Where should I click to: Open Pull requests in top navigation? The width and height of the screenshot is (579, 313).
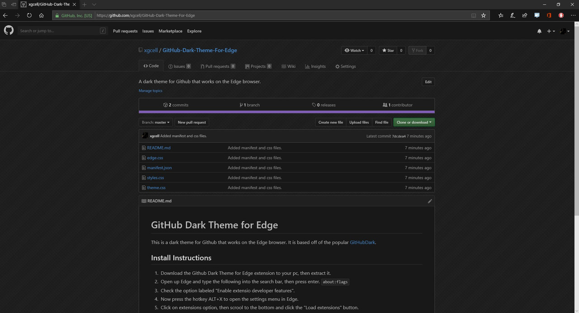[125, 31]
